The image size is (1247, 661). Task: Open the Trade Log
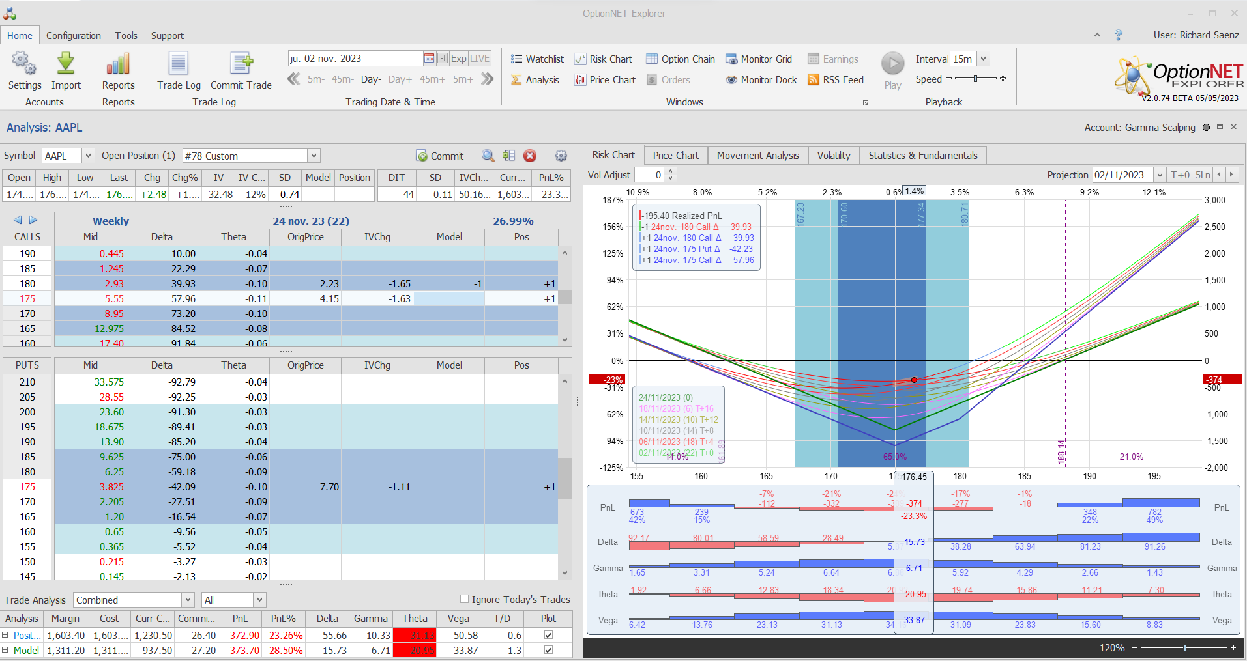(179, 70)
